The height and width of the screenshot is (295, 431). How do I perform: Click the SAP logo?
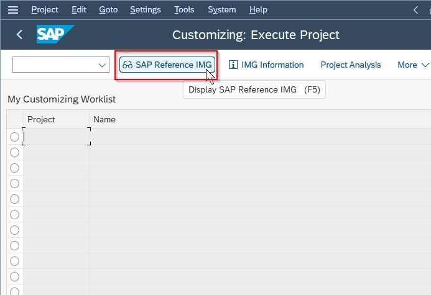(x=55, y=34)
